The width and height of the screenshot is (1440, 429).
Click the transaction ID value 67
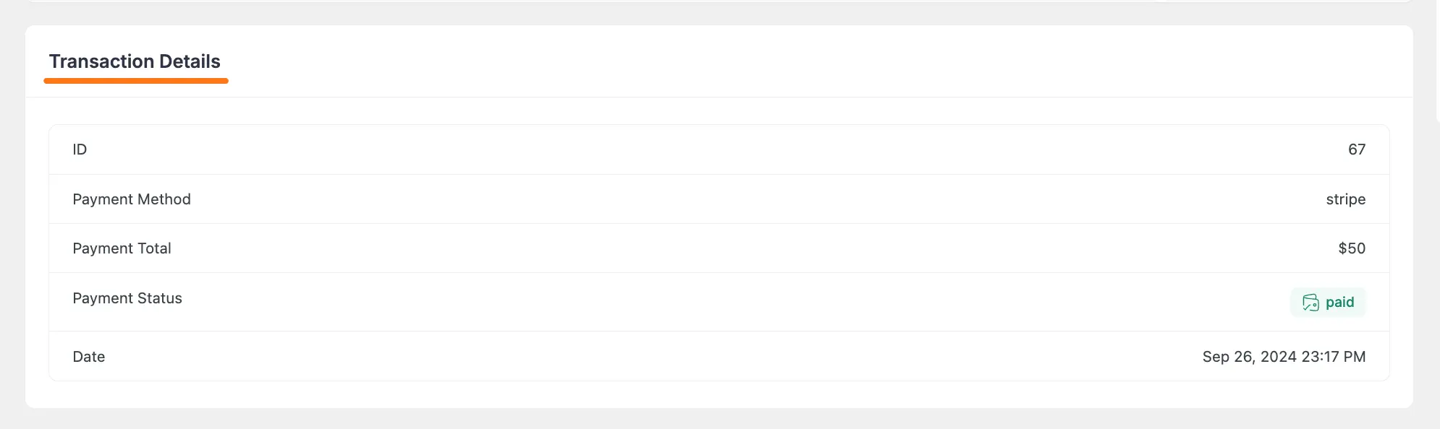[x=1358, y=149]
